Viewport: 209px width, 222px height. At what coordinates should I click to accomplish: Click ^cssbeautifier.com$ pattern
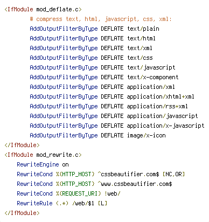click(128, 174)
